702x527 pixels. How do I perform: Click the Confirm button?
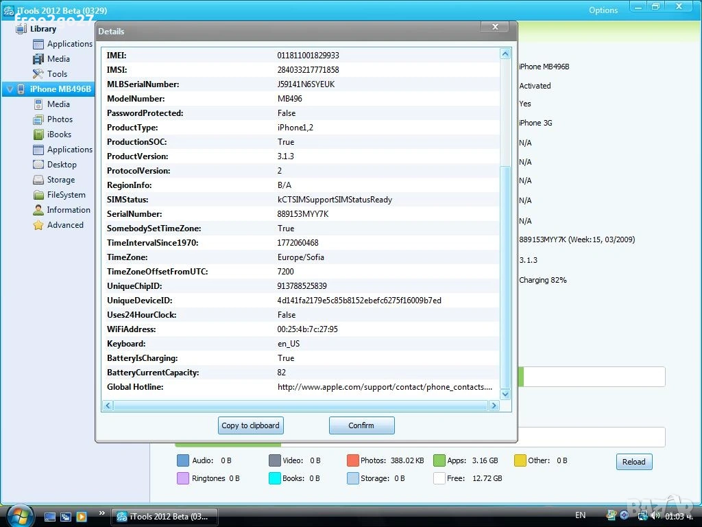click(x=361, y=425)
